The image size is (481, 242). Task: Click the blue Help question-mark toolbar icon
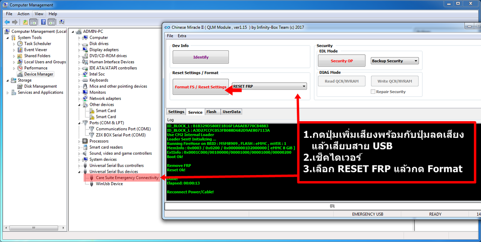click(44, 22)
